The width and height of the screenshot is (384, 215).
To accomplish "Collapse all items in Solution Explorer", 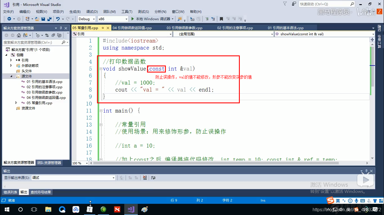I will (53, 35).
